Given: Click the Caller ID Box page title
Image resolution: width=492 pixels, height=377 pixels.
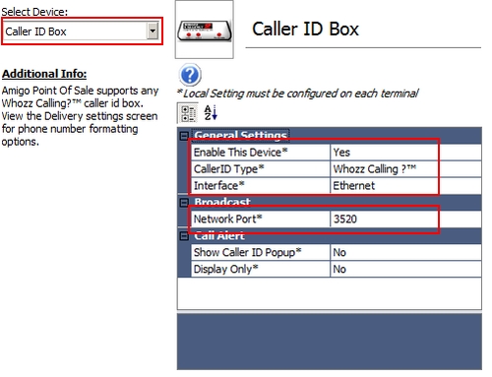Looking at the screenshot, I should (x=305, y=29).
